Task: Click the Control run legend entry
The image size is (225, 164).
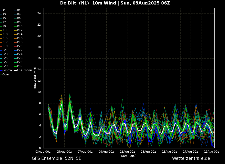Action: click(7, 70)
